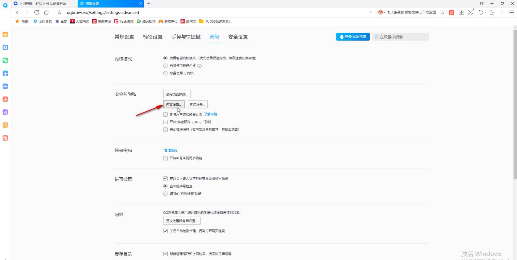Click the translate (译) toolbar icon
The width and height of the screenshot is (517, 260).
451,12
